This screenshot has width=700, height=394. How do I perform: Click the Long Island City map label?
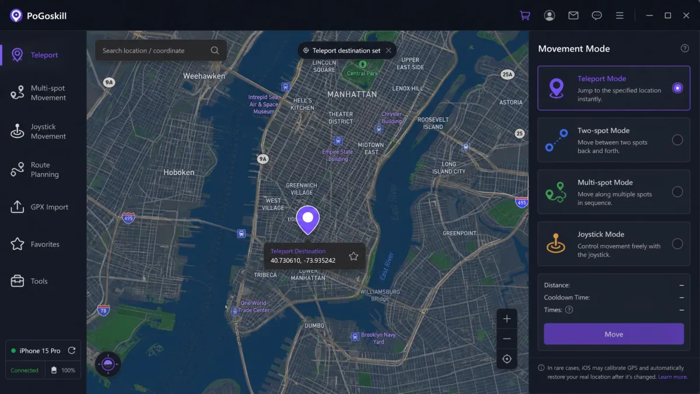449,168
